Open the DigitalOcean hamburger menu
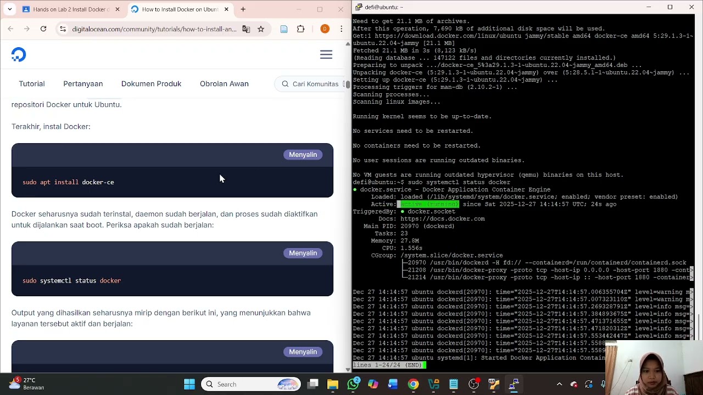Screen dimensions: 703x395 coord(326,55)
